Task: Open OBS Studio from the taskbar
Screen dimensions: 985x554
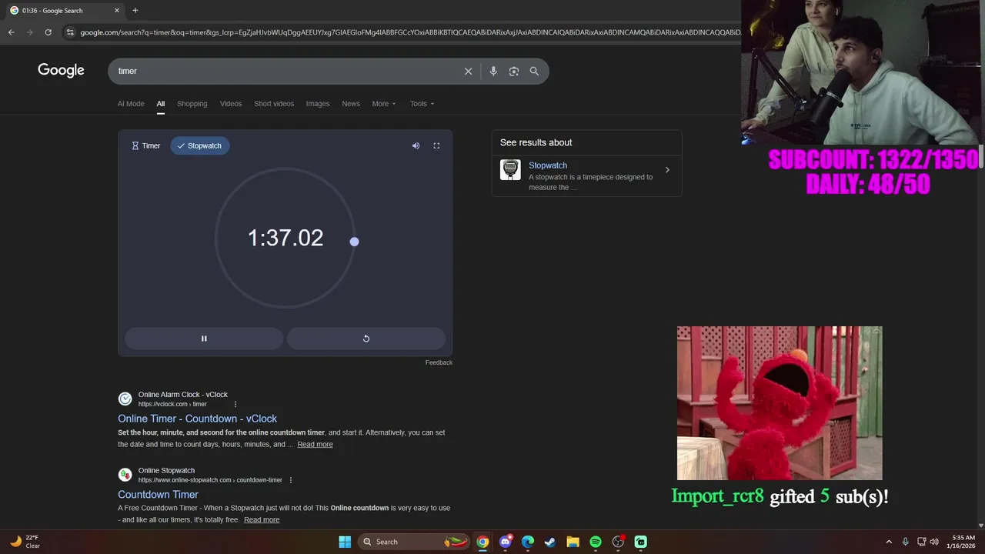Action: click(x=618, y=542)
